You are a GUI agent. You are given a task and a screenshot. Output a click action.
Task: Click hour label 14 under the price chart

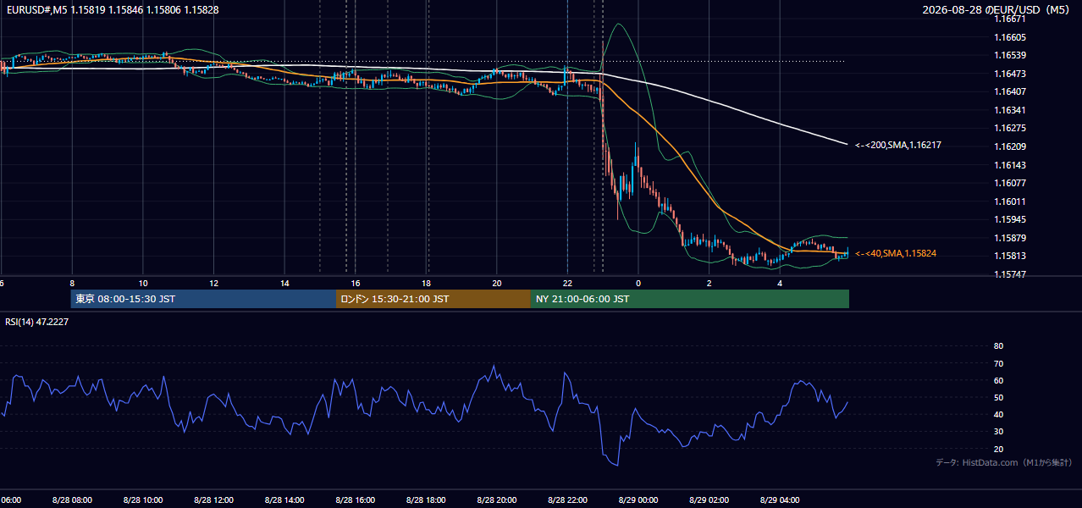click(284, 283)
